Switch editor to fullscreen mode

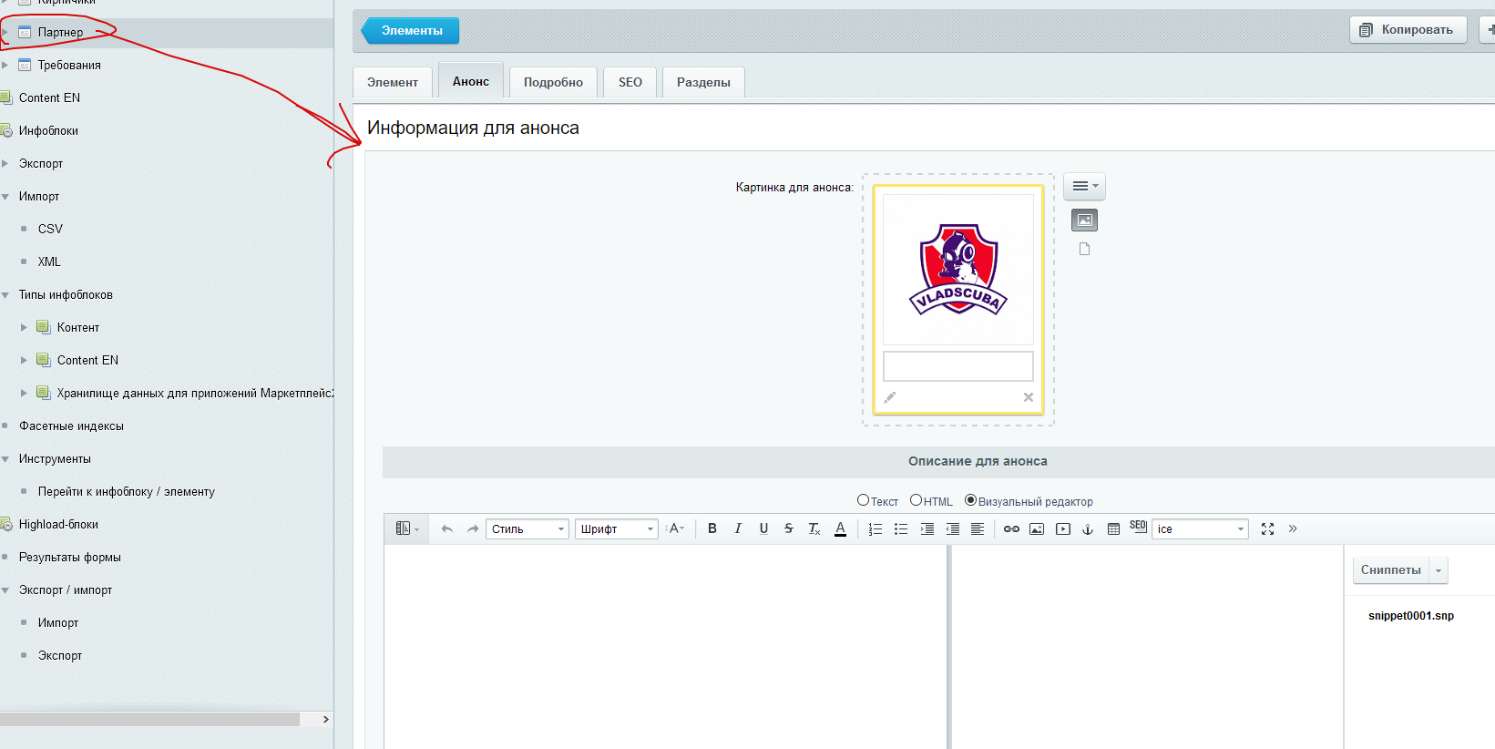tap(1267, 528)
